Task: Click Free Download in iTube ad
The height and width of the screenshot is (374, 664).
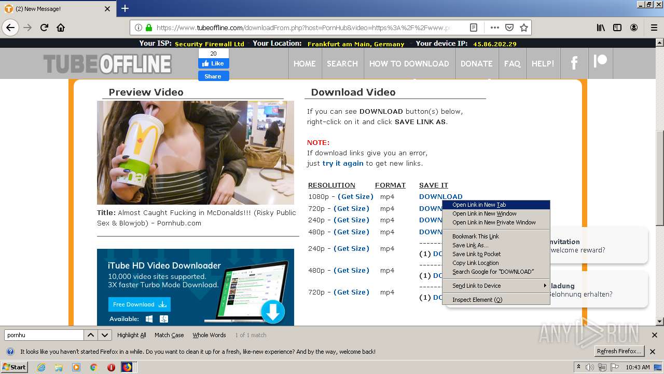Action: coord(139,304)
